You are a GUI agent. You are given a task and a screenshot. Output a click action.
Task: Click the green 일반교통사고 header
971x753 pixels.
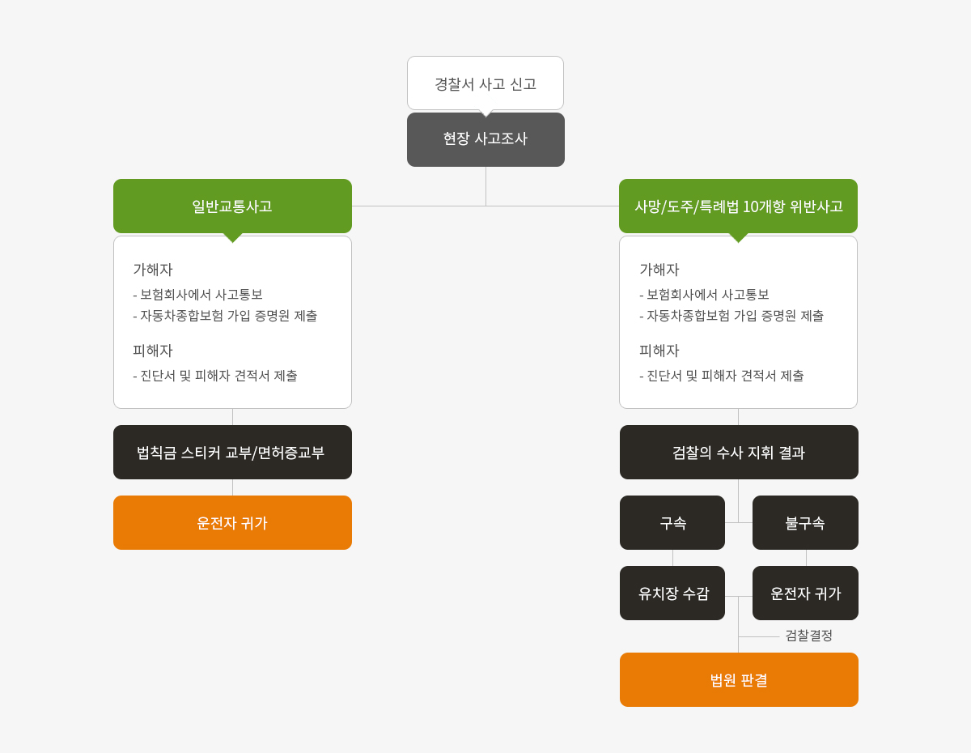tap(232, 206)
